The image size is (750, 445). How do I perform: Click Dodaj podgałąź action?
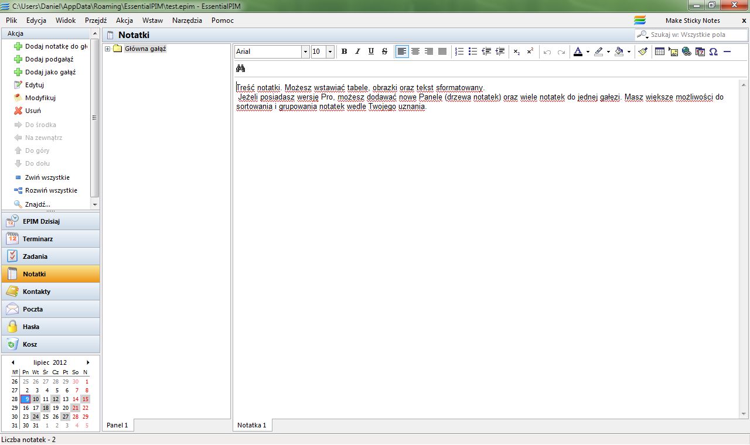(45, 59)
